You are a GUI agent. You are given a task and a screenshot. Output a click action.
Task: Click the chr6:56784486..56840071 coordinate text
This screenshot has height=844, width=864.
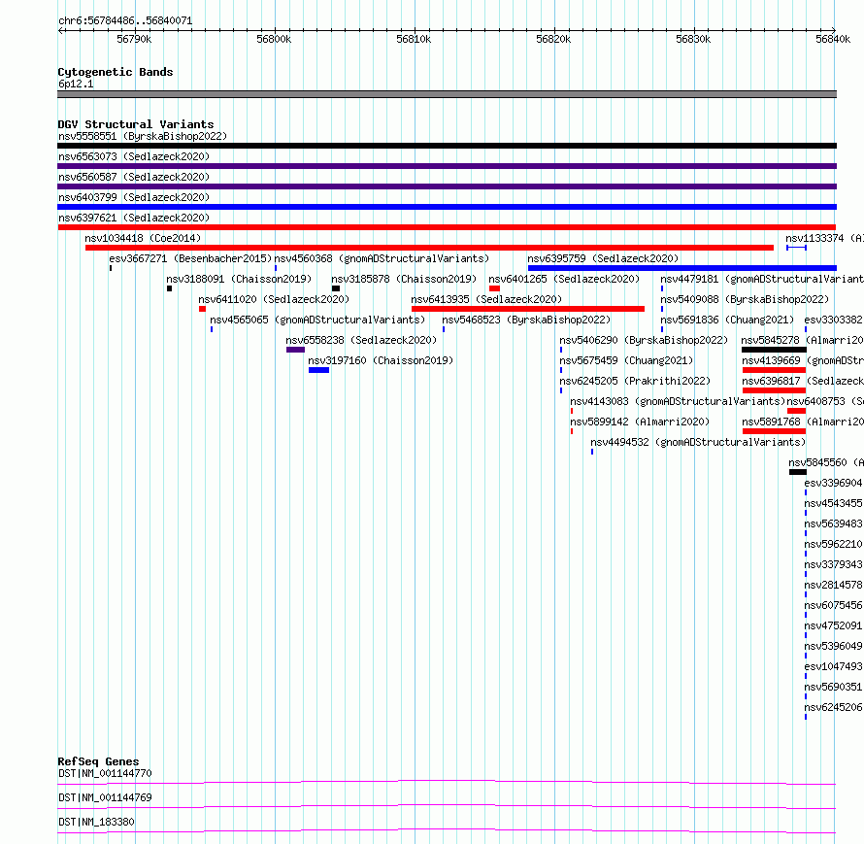(125, 21)
